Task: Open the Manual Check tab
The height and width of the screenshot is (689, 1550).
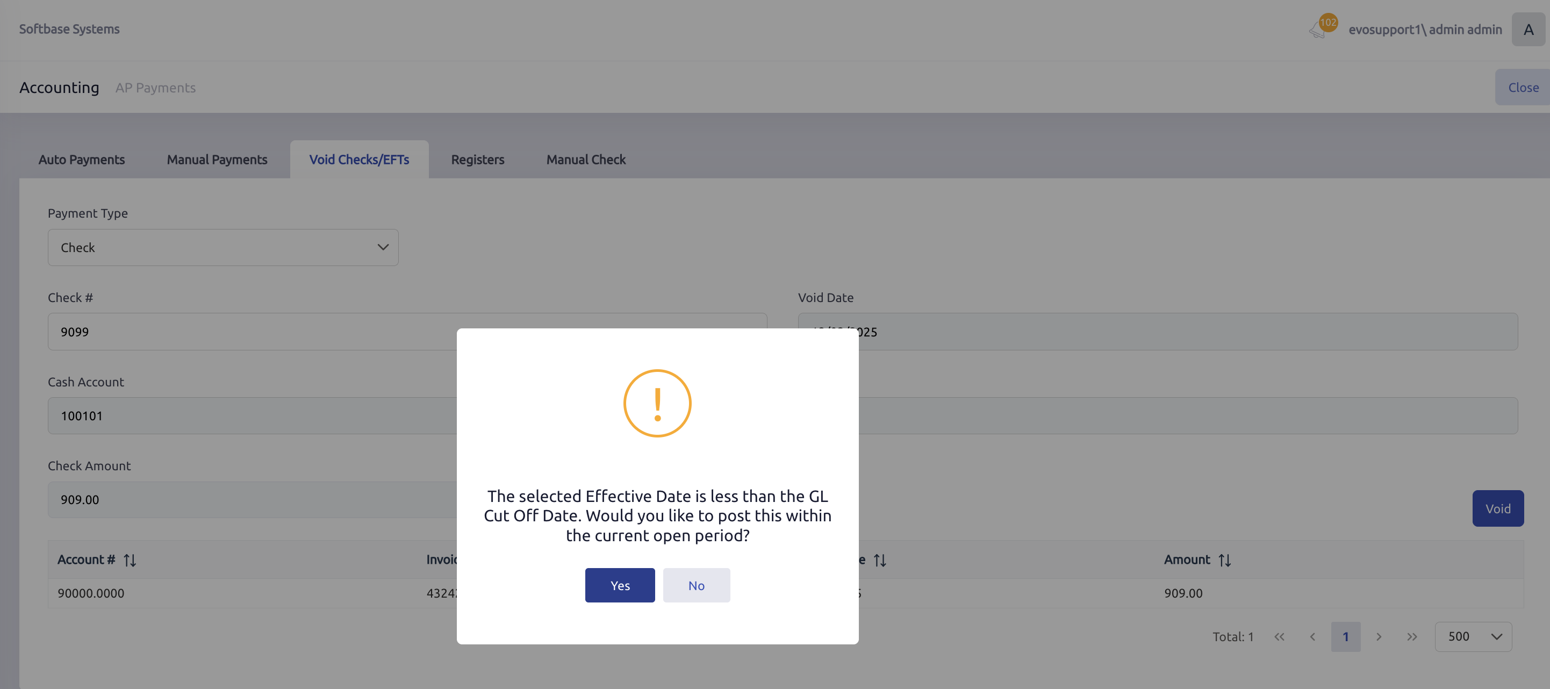Action: [585, 160]
